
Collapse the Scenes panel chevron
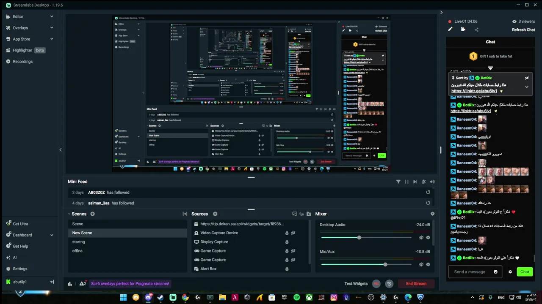69,214
